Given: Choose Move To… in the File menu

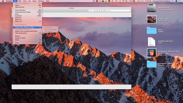Looking at the screenshot, I should click(27, 19).
